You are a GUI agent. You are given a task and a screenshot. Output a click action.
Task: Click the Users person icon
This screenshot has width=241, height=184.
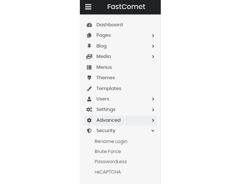tap(89, 99)
